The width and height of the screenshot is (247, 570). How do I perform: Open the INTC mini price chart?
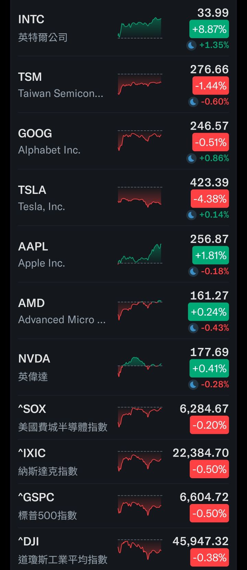(140, 28)
